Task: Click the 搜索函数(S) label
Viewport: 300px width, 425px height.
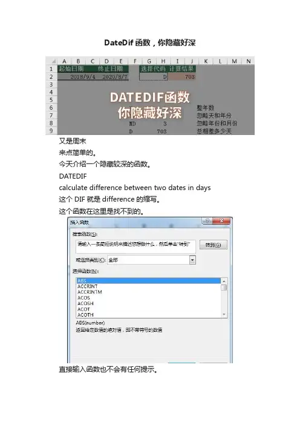Action: pyautogui.click(x=85, y=234)
